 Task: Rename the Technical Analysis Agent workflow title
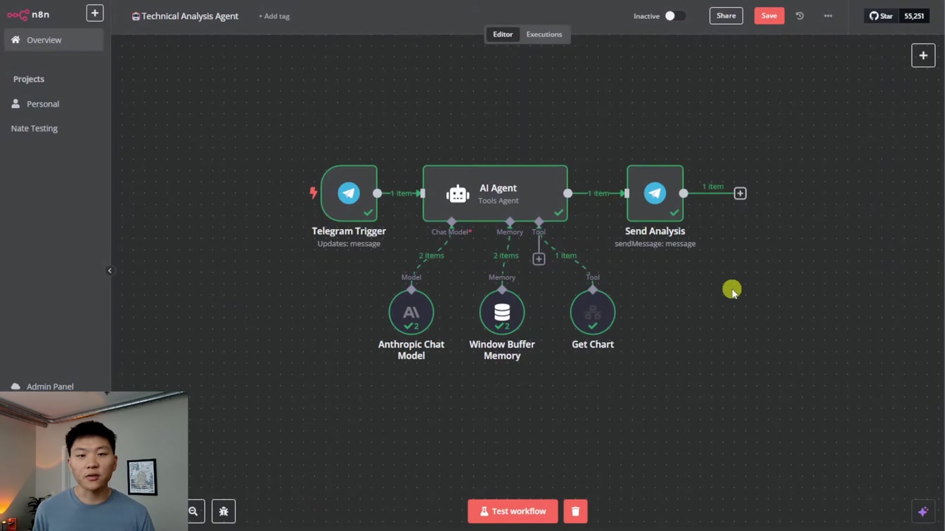click(x=190, y=16)
